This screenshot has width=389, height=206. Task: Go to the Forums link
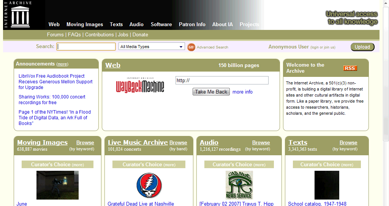pyautogui.click(x=55, y=34)
